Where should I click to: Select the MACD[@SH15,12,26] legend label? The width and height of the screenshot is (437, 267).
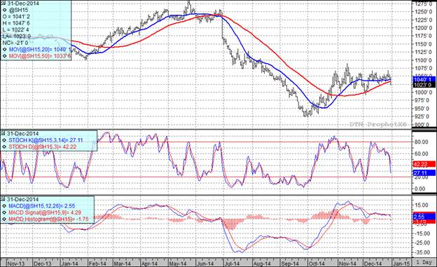42,206
